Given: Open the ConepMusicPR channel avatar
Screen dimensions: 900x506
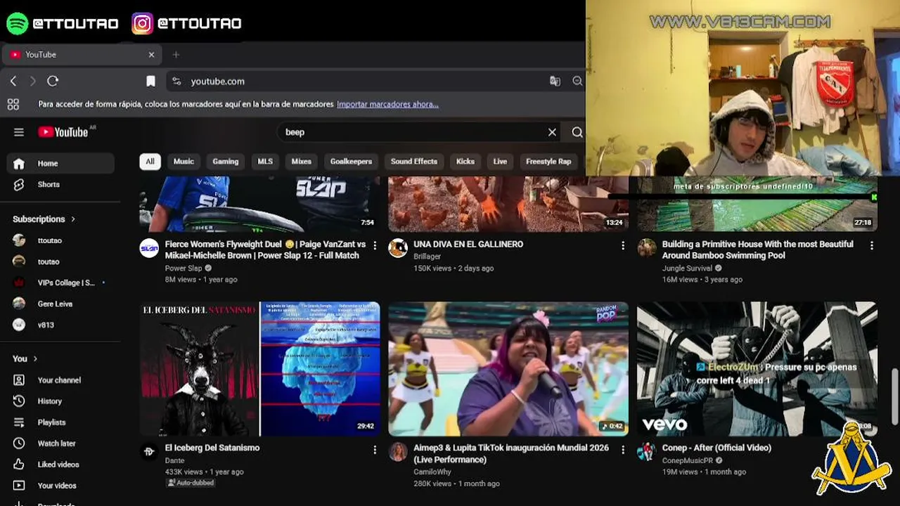Looking at the screenshot, I should (x=647, y=452).
